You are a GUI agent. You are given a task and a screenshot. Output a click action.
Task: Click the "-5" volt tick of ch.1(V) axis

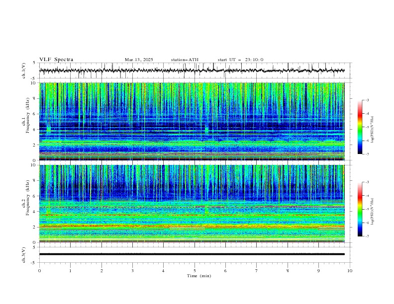[x=34, y=78]
